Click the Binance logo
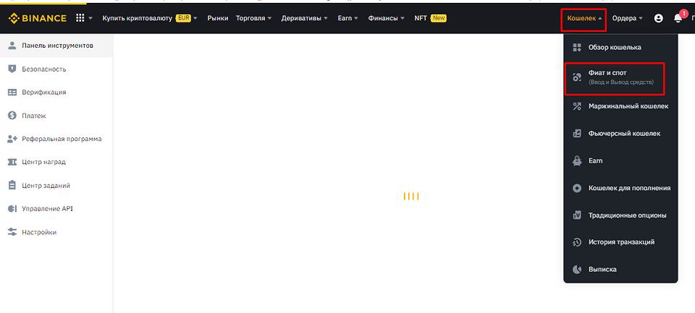This screenshot has width=695, height=313. coord(37,18)
